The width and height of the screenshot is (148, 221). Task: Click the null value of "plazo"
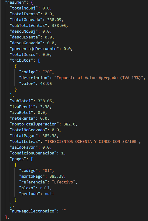point(45,188)
